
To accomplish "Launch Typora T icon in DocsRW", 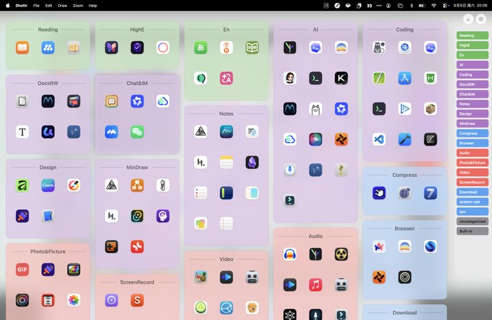I will pyautogui.click(x=23, y=132).
